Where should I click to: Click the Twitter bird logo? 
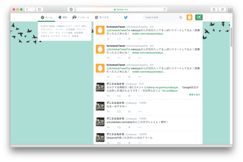(126, 18)
